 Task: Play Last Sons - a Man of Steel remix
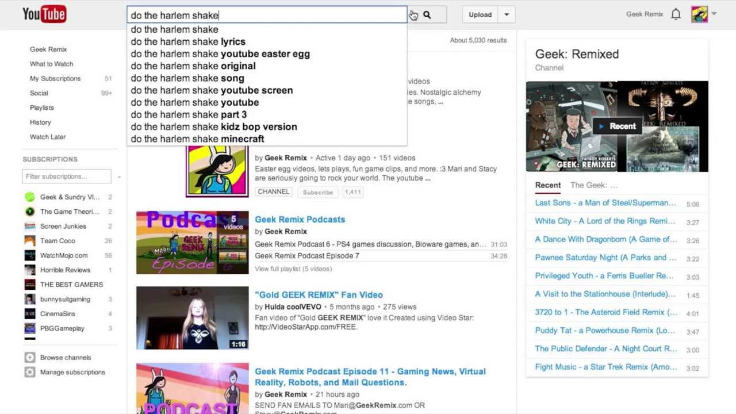(x=605, y=203)
